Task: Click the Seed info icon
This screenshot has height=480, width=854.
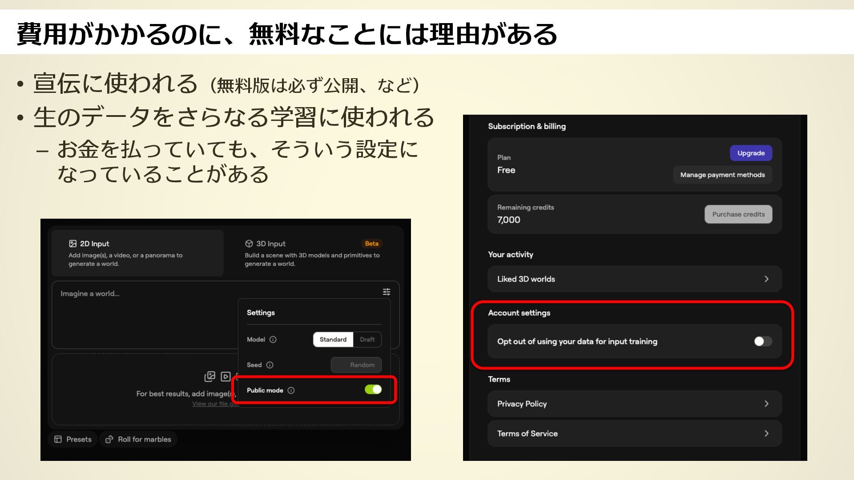Action: pyautogui.click(x=270, y=365)
